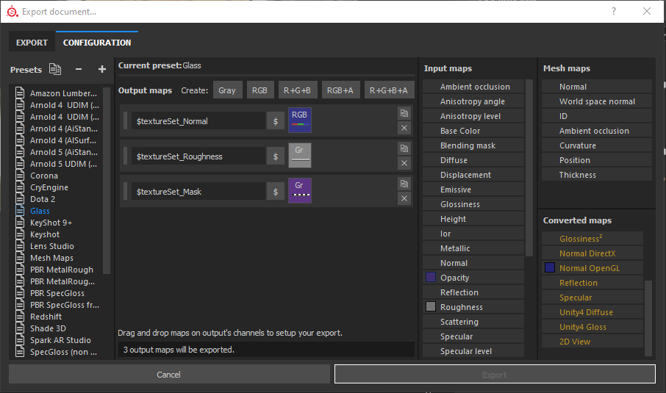
Task: Edit the $textureSet_Roughness name field
Action: click(x=198, y=156)
